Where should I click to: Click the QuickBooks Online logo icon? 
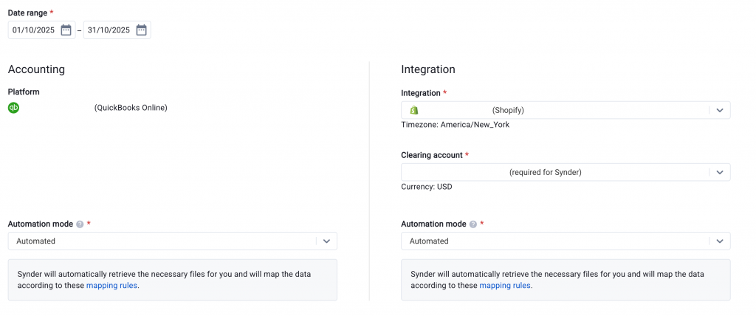coord(13,108)
